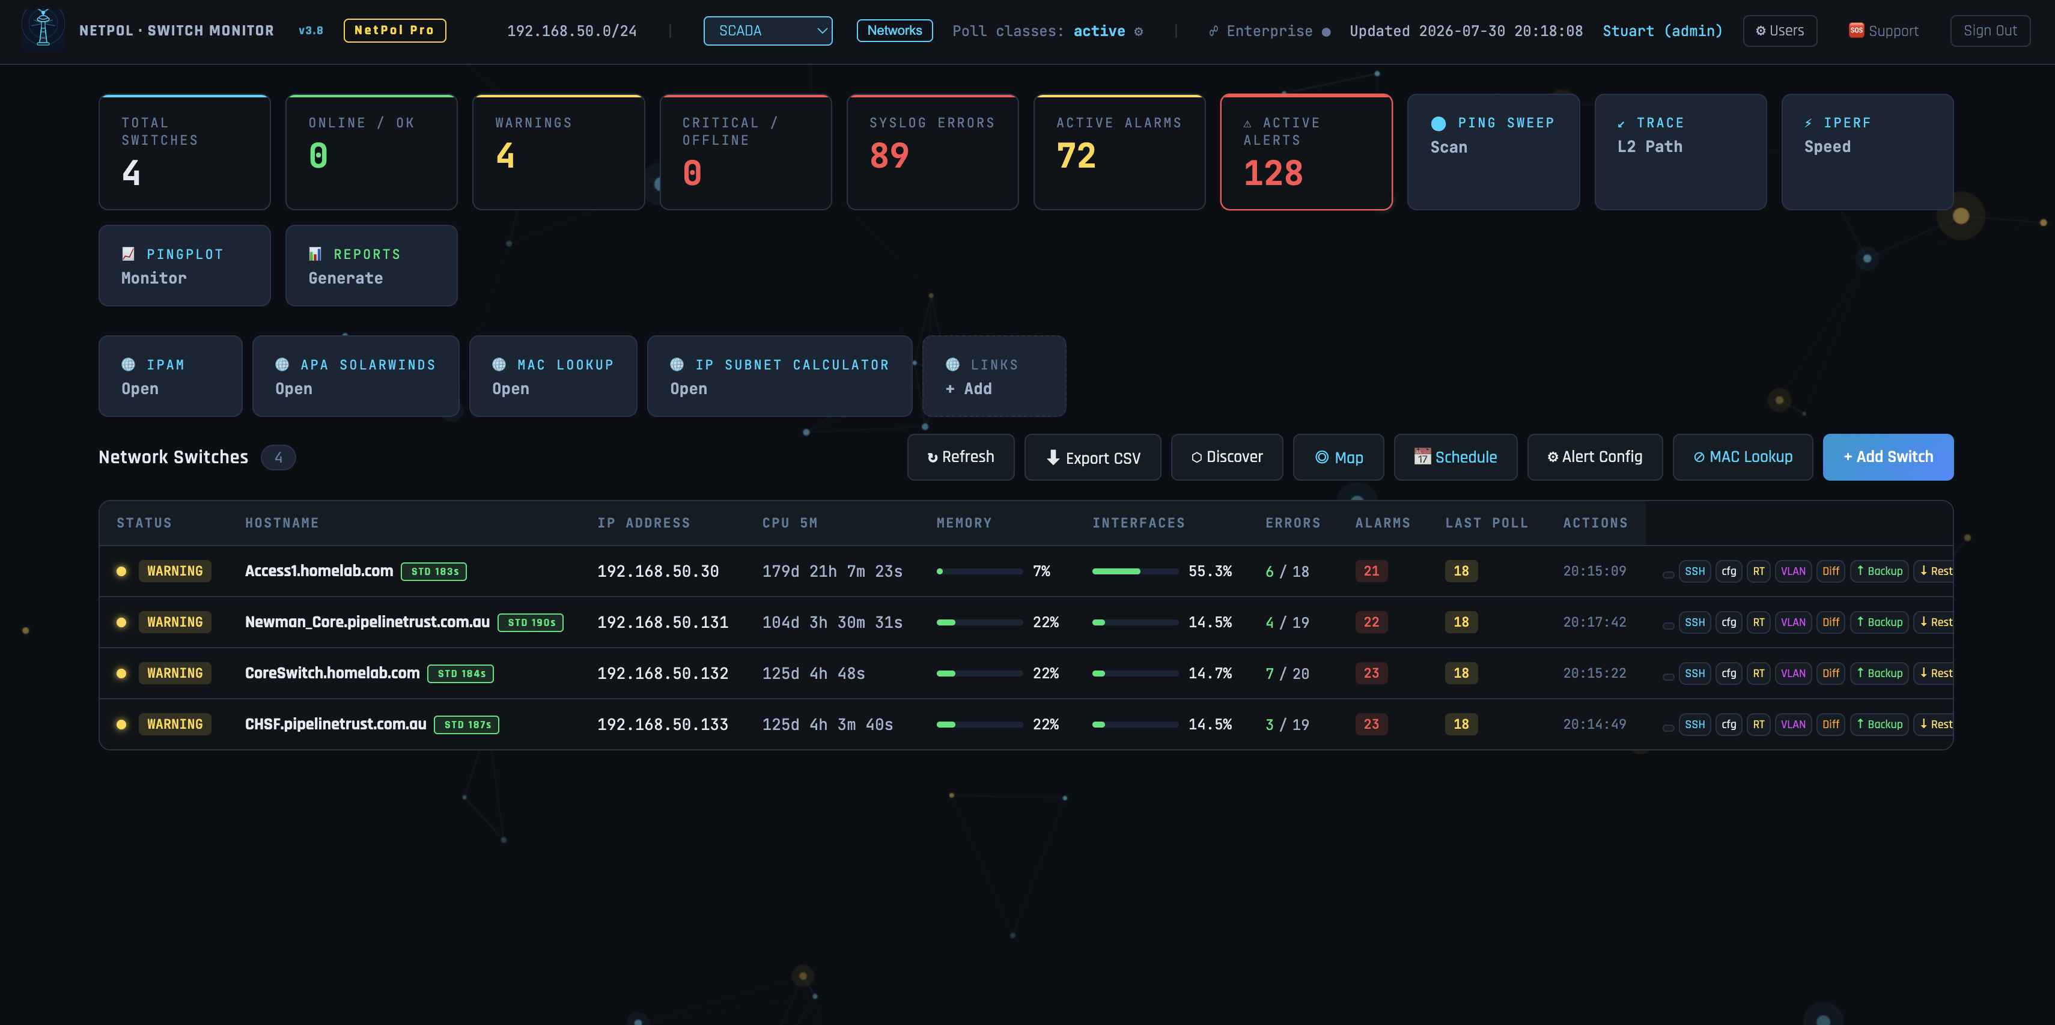Click Backup for Access1.homelab.com
This screenshot has width=2055, height=1025.
1879,571
